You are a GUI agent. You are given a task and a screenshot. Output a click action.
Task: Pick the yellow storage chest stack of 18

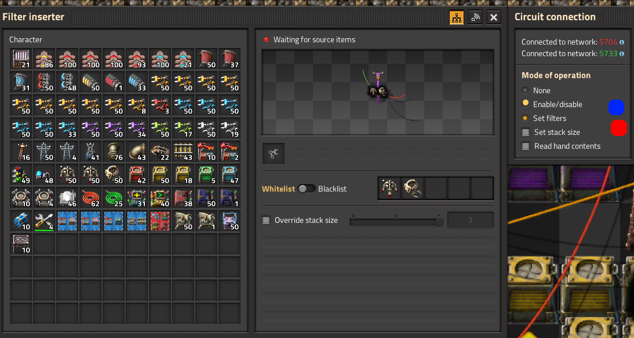(183, 175)
